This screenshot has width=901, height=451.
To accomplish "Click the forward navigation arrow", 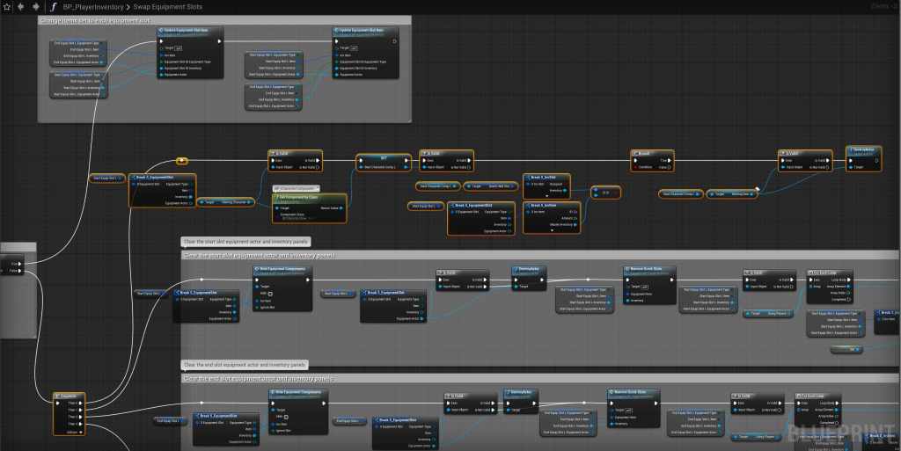I will click(x=34, y=6).
